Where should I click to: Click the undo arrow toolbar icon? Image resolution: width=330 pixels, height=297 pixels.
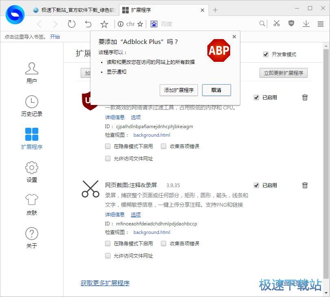pos(88,24)
